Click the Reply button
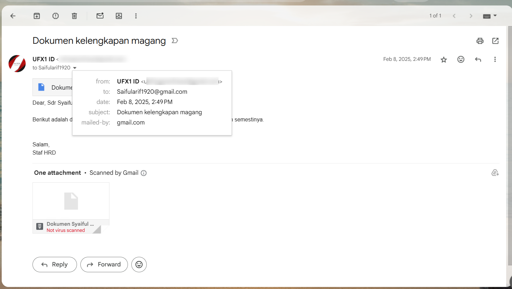512x289 pixels. 55,264
